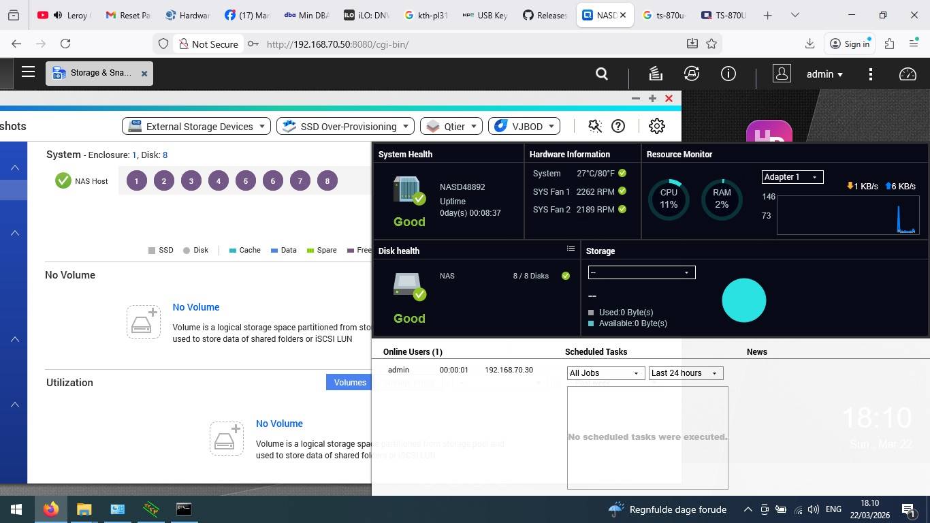Image resolution: width=930 pixels, height=523 pixels.
Task: Open Firefox from the Windows taskbar
Action: coord(50,509)
